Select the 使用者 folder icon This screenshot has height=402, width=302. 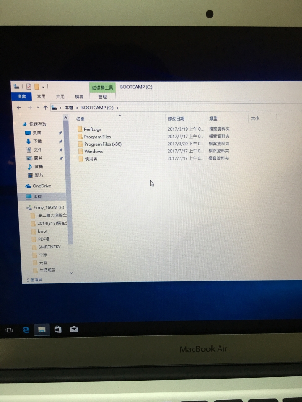[x=81, y=159]
